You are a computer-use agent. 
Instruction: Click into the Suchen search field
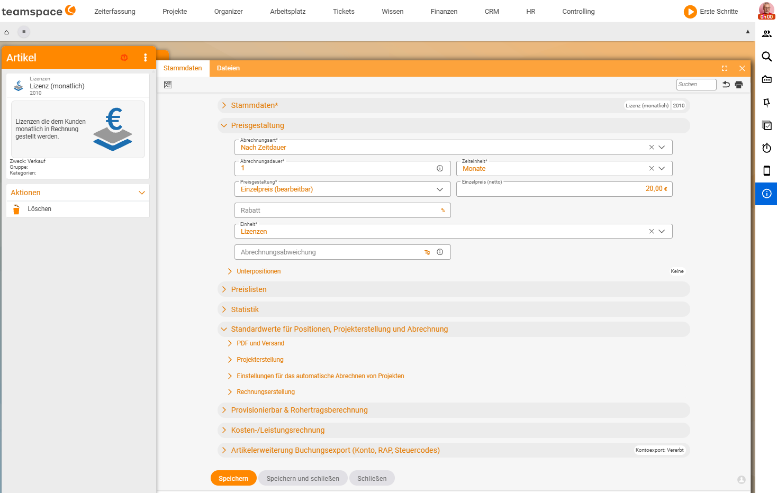coord(697,85)
